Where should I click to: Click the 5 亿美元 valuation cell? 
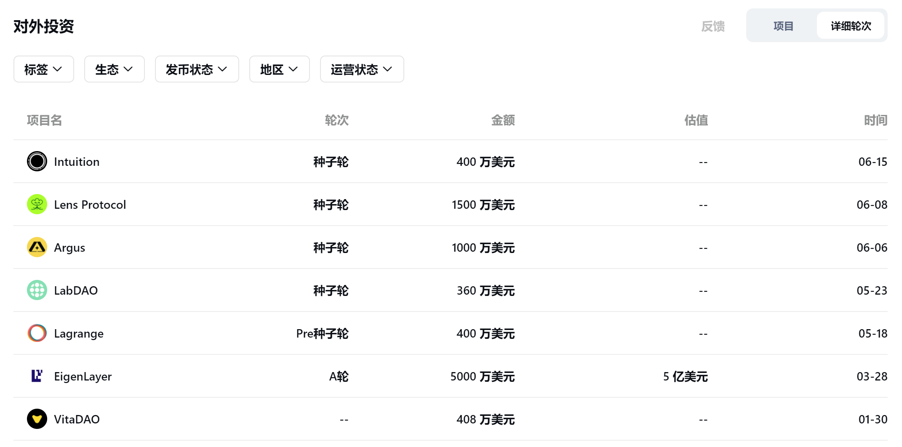(x=686, y=377)
